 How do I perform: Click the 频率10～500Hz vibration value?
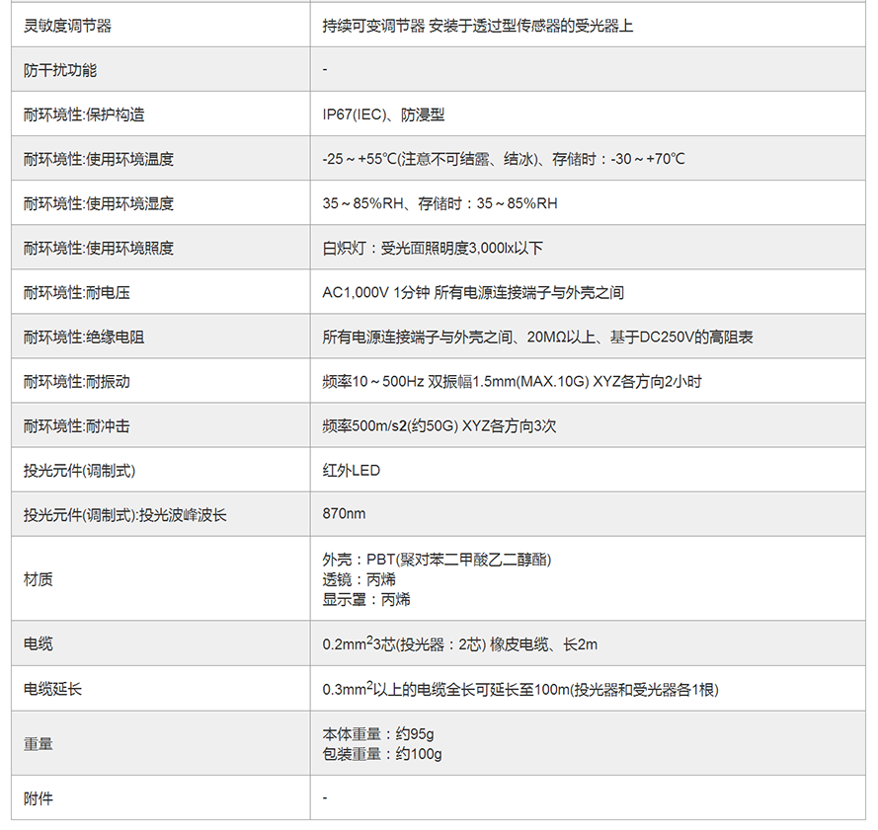[512, 381]
